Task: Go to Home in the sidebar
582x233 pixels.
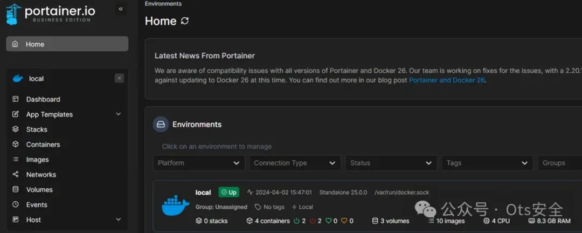Action: (67, 44)
